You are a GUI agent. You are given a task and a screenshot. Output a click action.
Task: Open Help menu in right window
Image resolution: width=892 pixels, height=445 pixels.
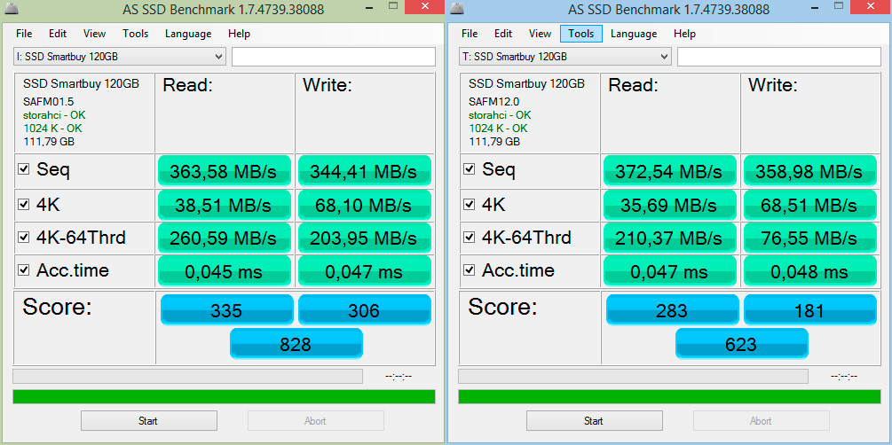click(x=684, y=34)
